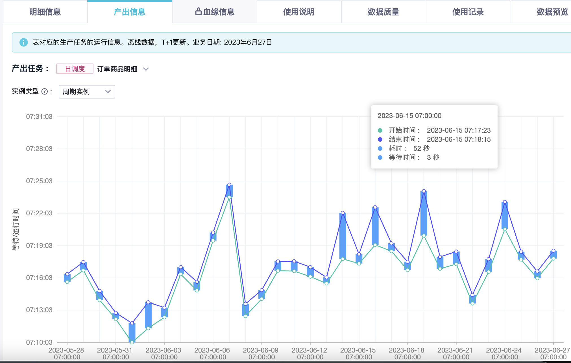Click the blue info icon in banner

[x=23, y=42]
